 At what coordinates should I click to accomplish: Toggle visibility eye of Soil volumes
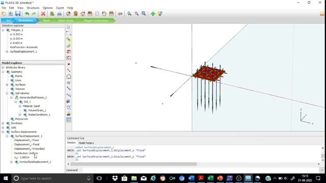pos(12,93)
